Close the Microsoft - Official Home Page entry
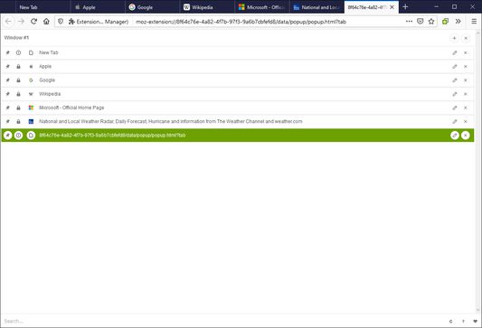Viewport: 482px width, 328px height. click(x=466, y=108)
